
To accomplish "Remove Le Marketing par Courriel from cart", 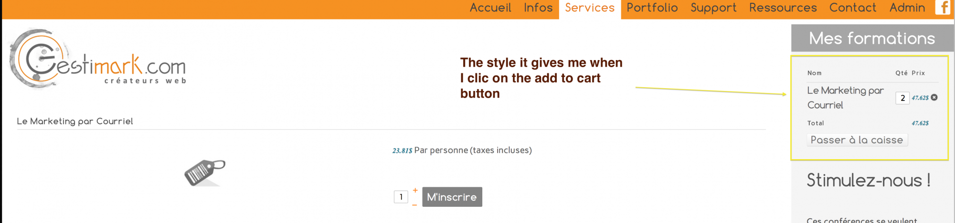I will [934, 97].
